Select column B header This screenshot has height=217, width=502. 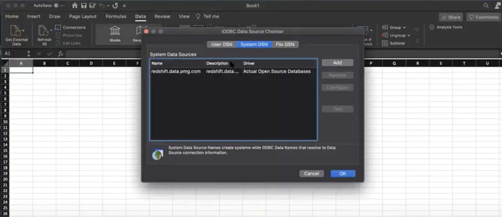44,63
